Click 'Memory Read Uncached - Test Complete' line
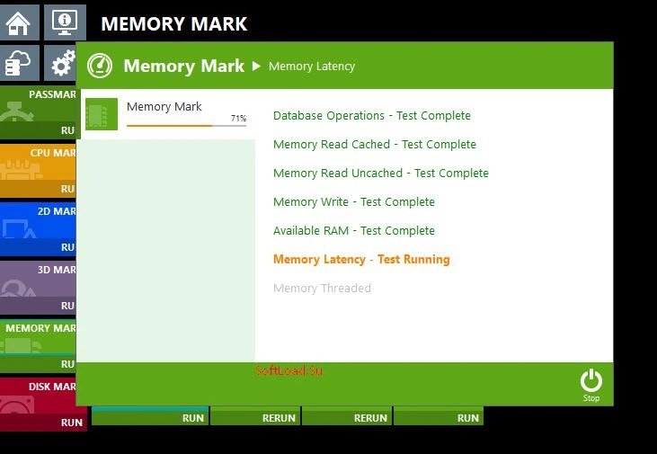 [x=381, y=174]
